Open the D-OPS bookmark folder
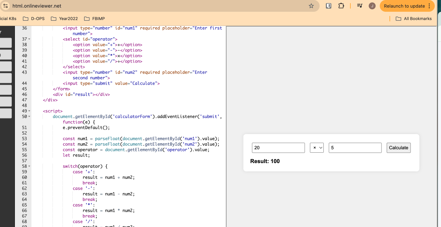 [34, 19]
